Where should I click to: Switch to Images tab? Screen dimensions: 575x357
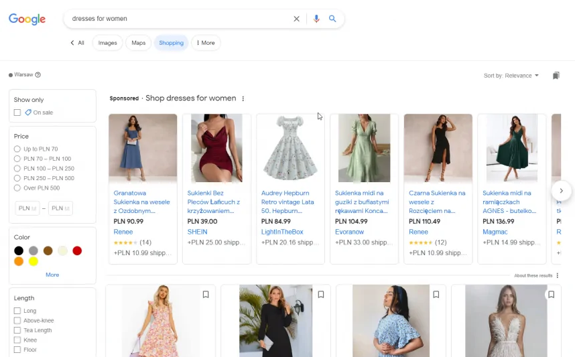[107, 43]
